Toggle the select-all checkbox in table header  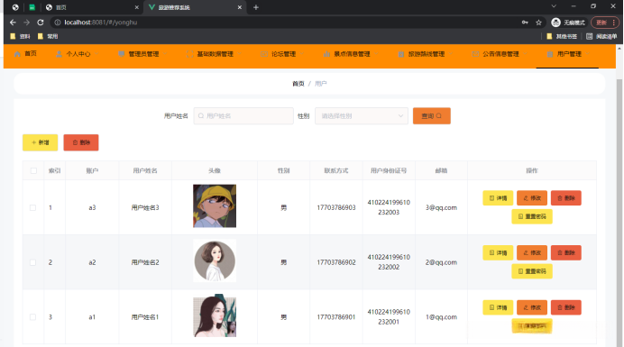(x=33, y=170)
